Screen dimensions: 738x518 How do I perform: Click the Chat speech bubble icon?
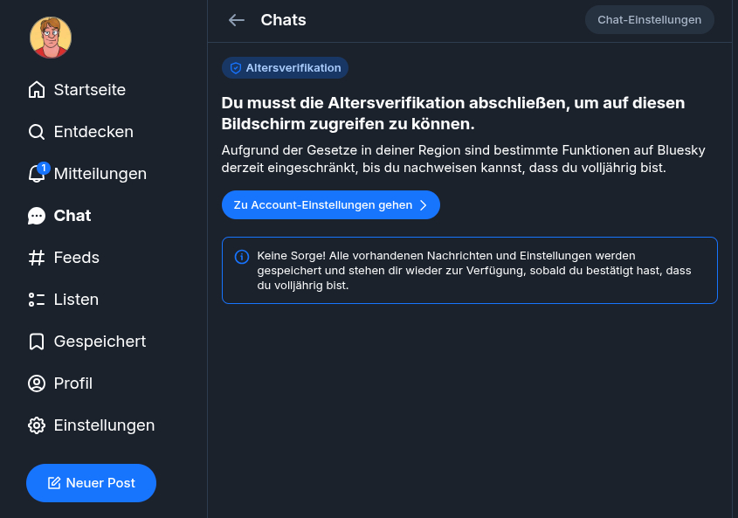tap(37, 216)
